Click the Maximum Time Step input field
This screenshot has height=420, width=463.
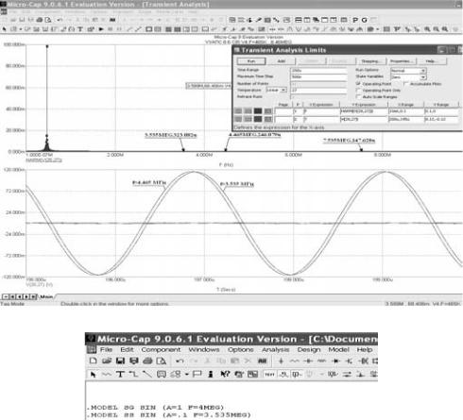click(x=318, y=76)
